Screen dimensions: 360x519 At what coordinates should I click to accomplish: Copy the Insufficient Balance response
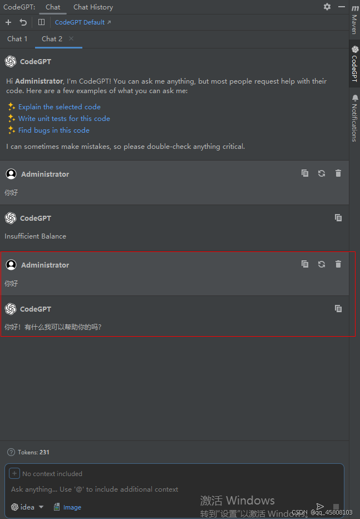pyautogui.click(x=338, y=217)
